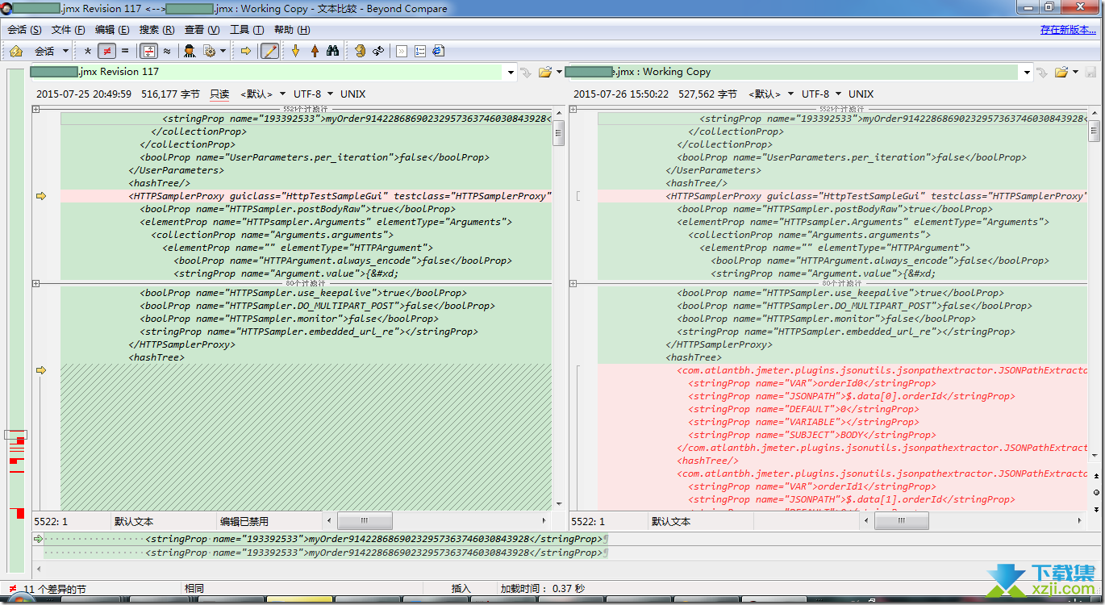This screenshot has width=1105, height=605.
Task: Click gutter arrow beside the HTTPSamplerProxy line
Action: point(41,196)
